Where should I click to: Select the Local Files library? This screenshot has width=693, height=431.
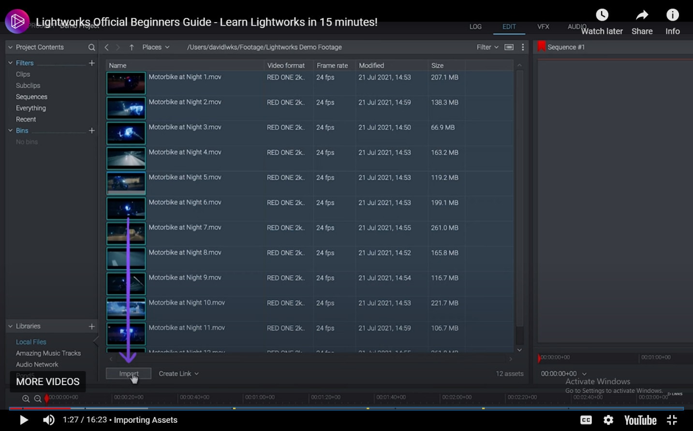tap(31, 342)
